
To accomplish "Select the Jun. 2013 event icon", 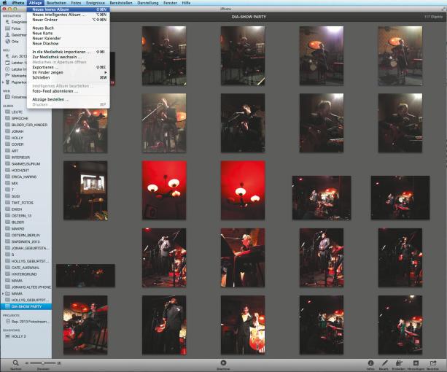I will 7,56.
